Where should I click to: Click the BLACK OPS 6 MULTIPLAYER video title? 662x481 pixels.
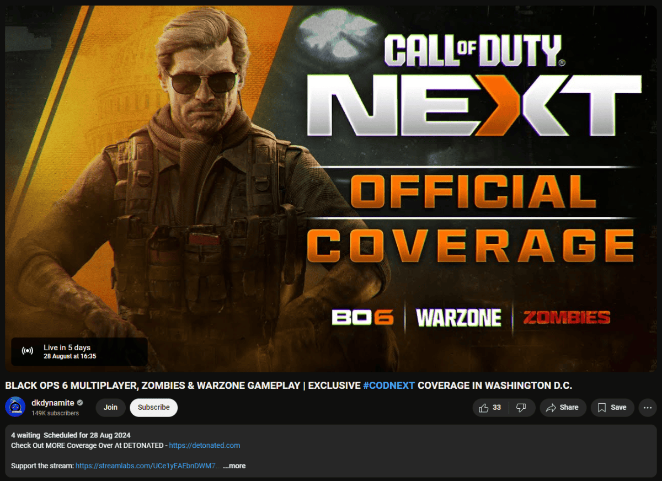point(289,385)
